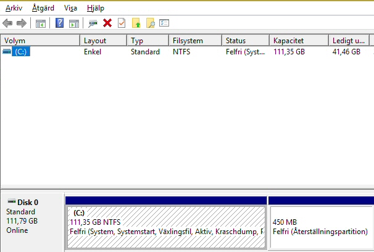Click the Online status under Disk 0
Image resolution: width=374 pixels, height=252 pixels.
pyautogui.click(x=17, y=230)
